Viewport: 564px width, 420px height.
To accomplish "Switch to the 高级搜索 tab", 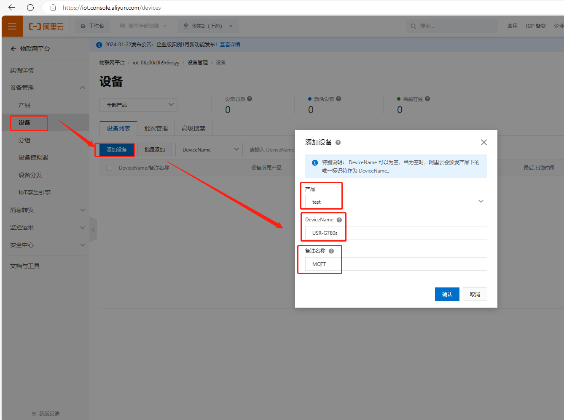I will [193, 128].
